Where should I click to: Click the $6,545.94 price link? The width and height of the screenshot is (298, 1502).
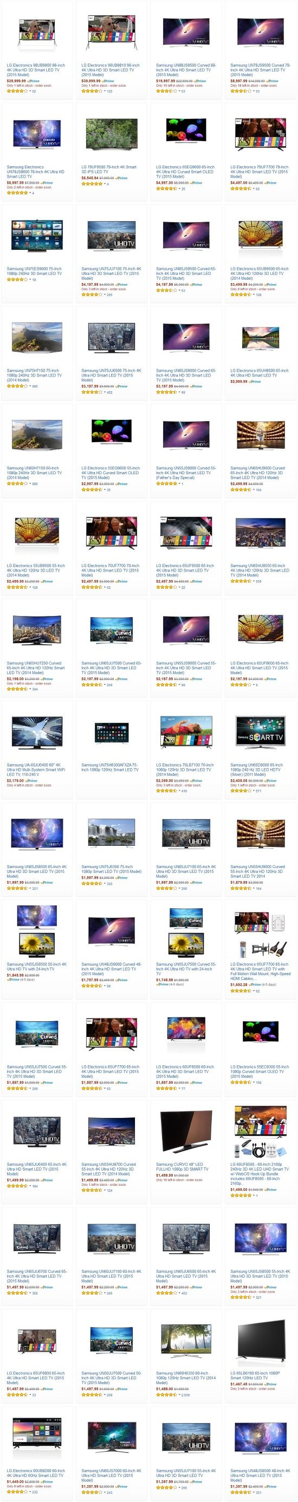[89, 178]
